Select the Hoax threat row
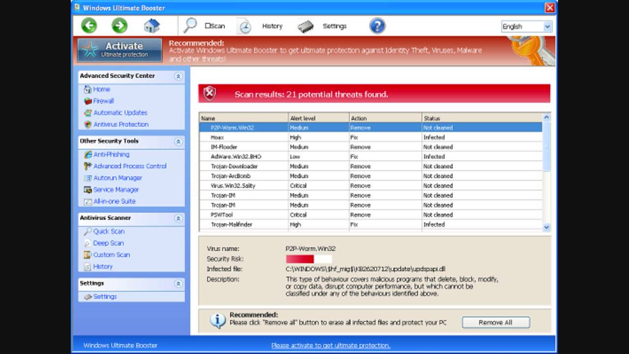The width and height of the screenshot is (629, 354). pos(371,137)
